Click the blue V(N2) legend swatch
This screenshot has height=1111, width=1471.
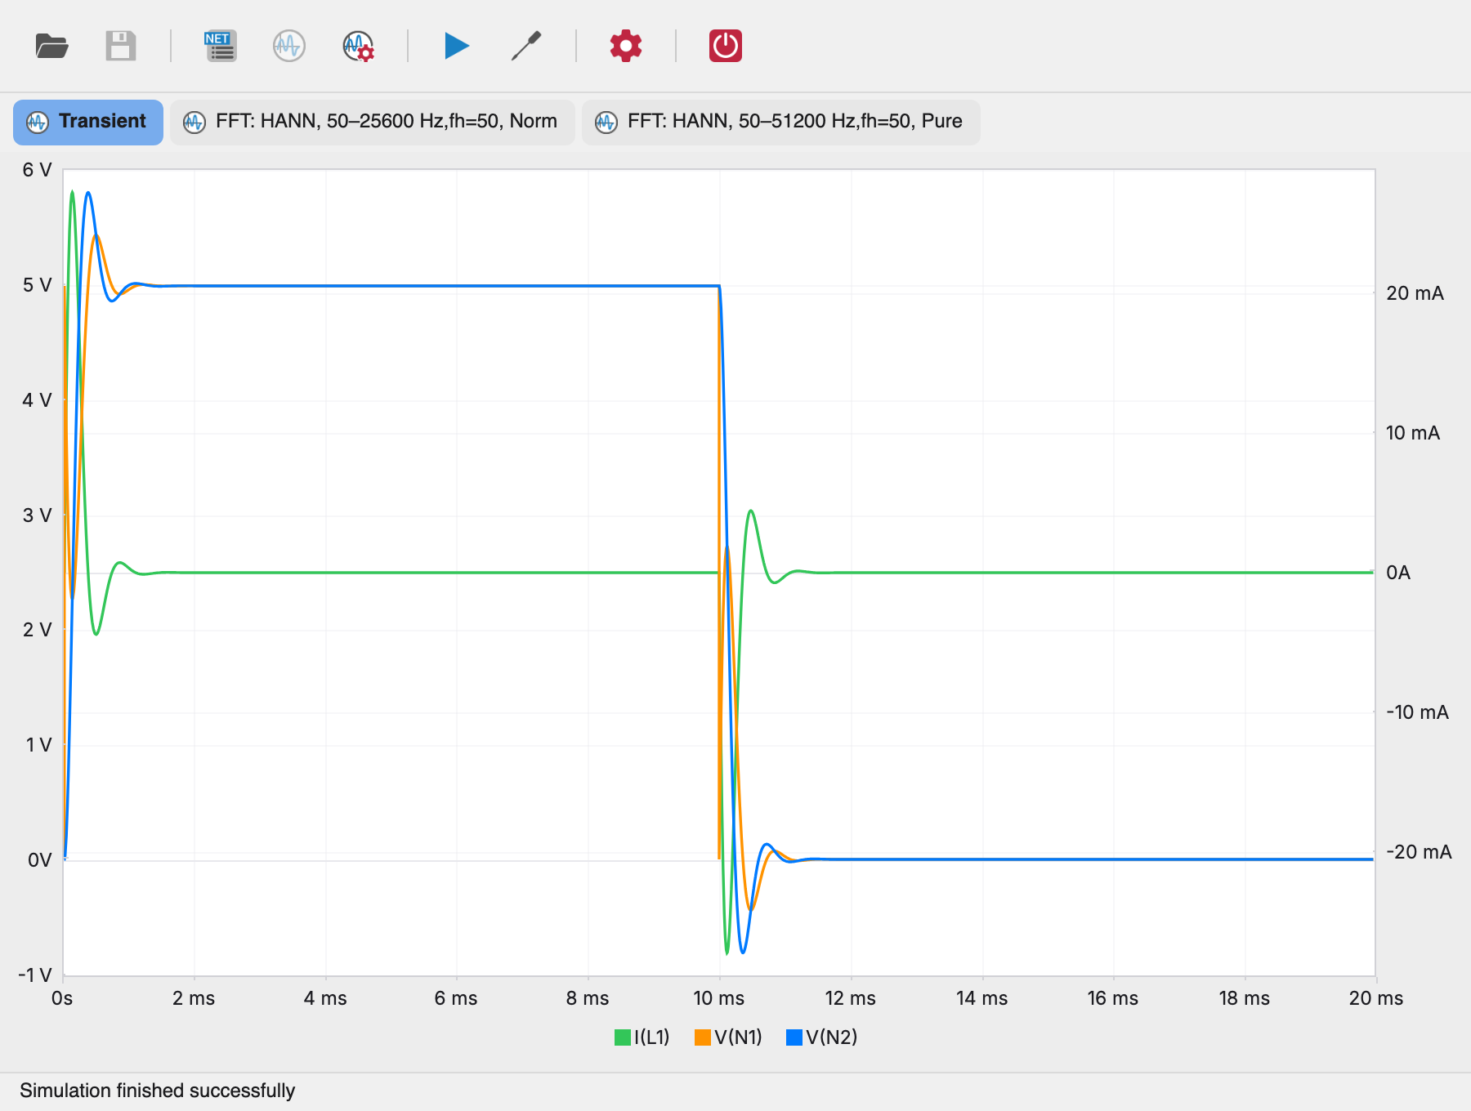point(794,1037)
